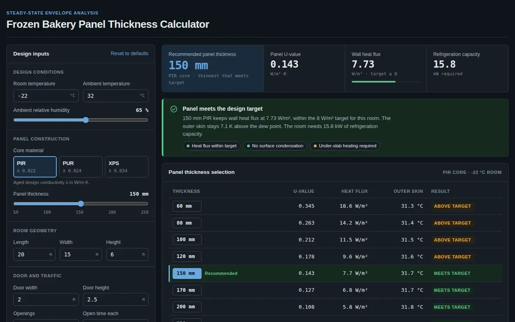
Task: Choose the 60 mm thickness button
Action: (x=187, y=206)
